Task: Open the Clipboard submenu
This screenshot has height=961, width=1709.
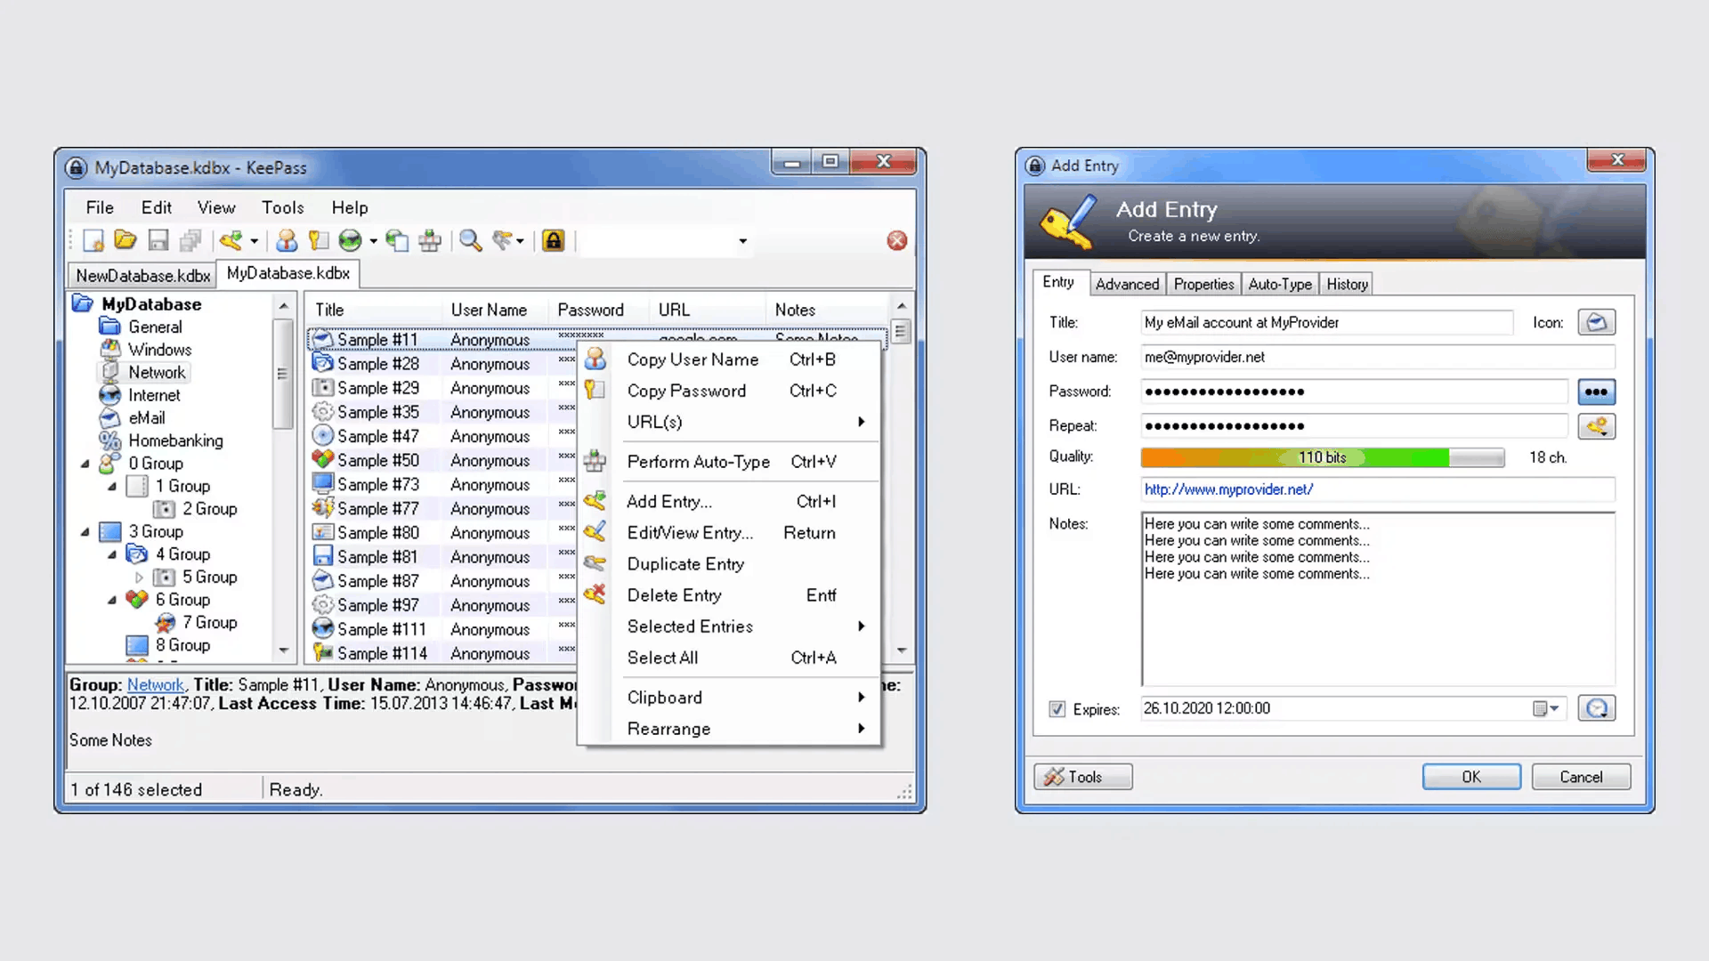Action: pyautogui.click(x=730, y=698)
